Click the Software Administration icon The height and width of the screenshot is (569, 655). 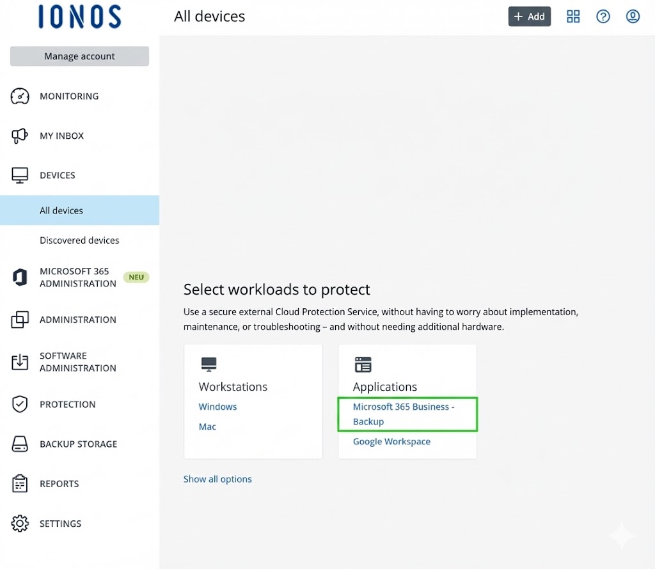[x=20, y=362]
